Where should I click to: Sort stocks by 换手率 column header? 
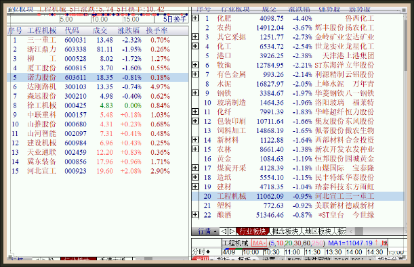(157, 30)
